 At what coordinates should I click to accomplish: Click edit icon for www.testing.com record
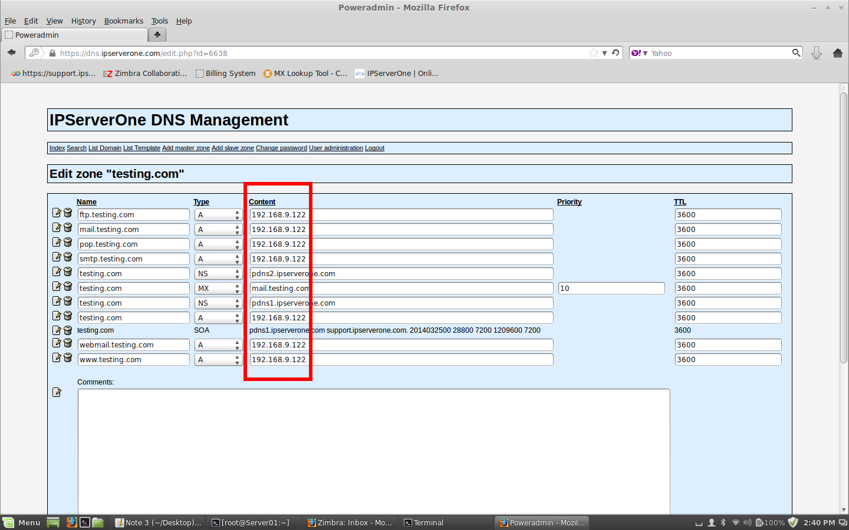(x=57, y=357)
